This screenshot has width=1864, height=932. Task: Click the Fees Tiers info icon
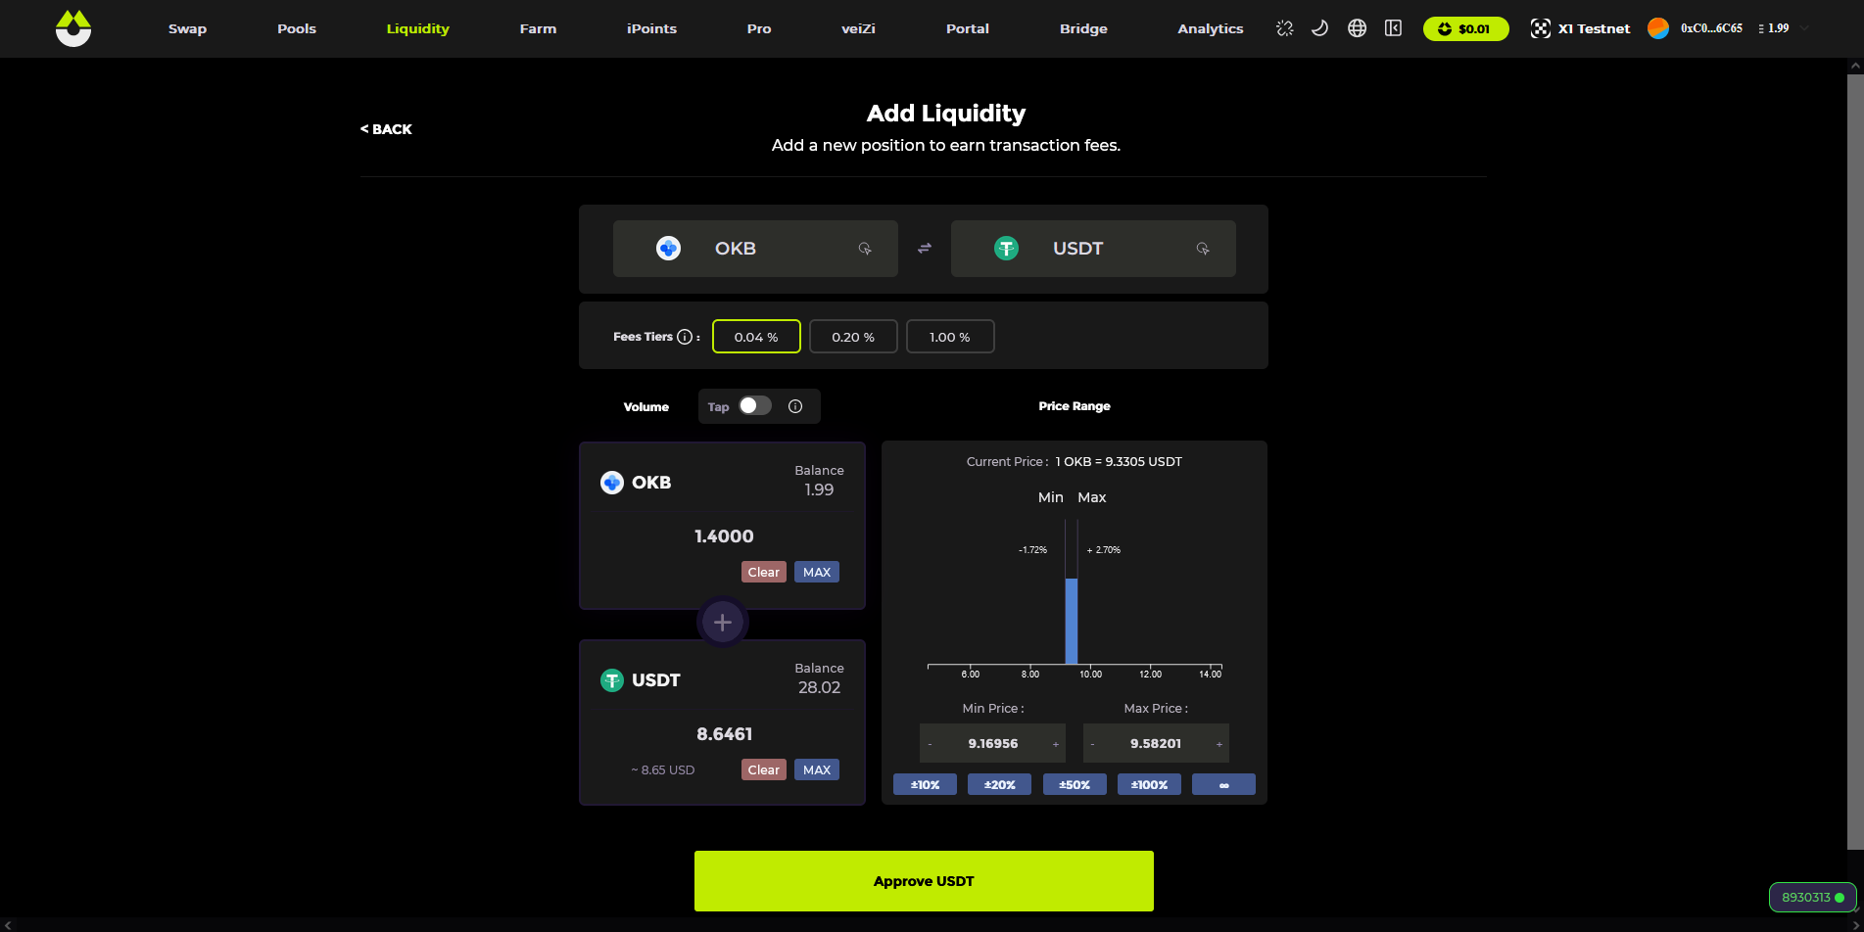tap(685, 337)
